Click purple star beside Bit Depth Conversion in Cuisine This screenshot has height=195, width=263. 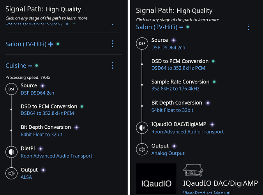77,128
